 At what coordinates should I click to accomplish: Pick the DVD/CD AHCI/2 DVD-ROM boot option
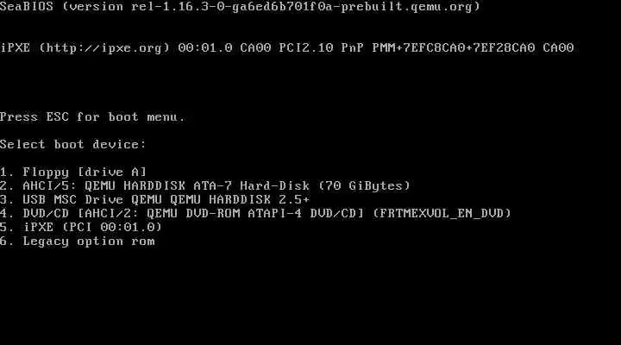(256, 214)
